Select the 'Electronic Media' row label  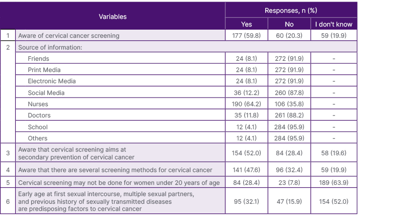click(x=52, y=81)
